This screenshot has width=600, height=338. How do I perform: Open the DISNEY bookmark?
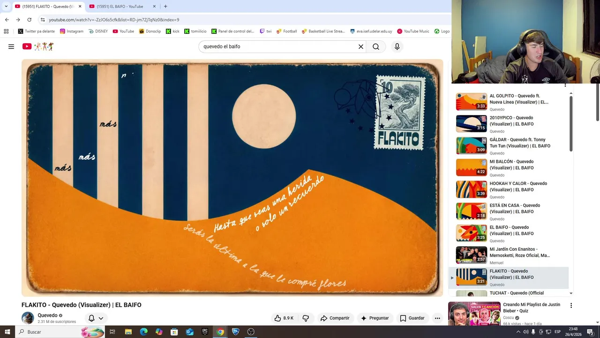(98, 31)
